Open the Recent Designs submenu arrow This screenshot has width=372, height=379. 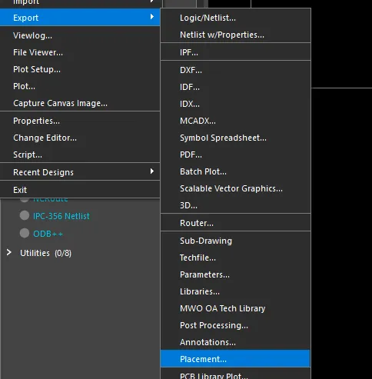point(152,171)
